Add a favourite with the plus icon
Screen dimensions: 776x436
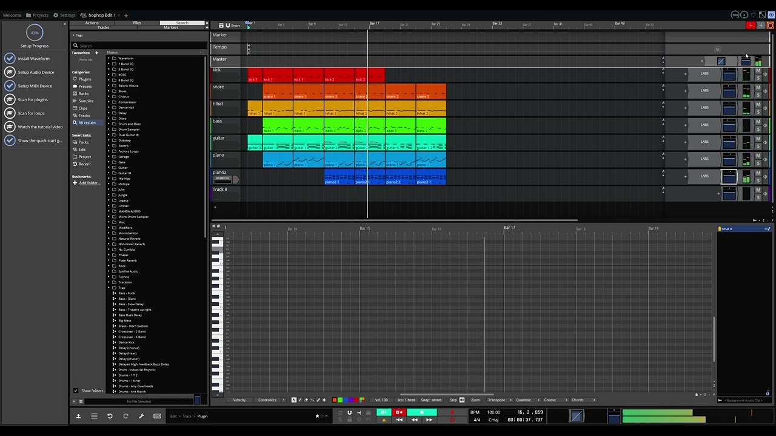(x=96, y=53)
